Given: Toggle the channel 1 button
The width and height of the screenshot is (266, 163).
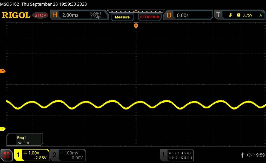Looking at the screenshot, I should tap(18, 155).
